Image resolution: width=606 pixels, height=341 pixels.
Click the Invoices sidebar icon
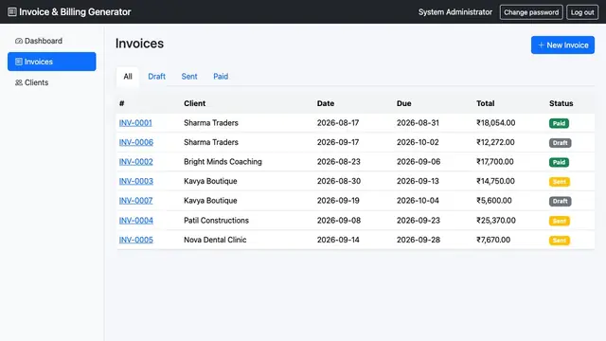[19, 62]
